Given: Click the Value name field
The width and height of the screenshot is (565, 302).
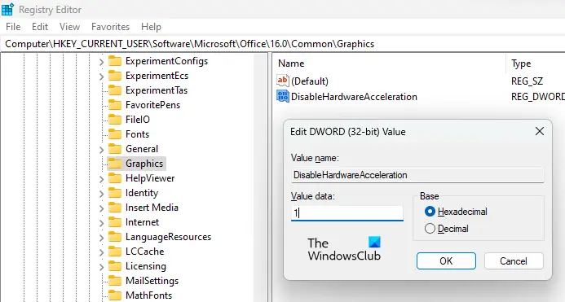Looking at the screenshot, I should [x=417, y=175].
